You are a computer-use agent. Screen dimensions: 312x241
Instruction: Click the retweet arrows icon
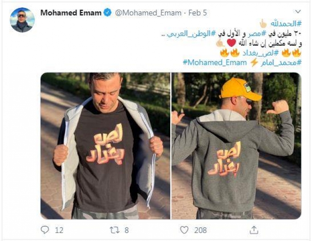[115, 230]
